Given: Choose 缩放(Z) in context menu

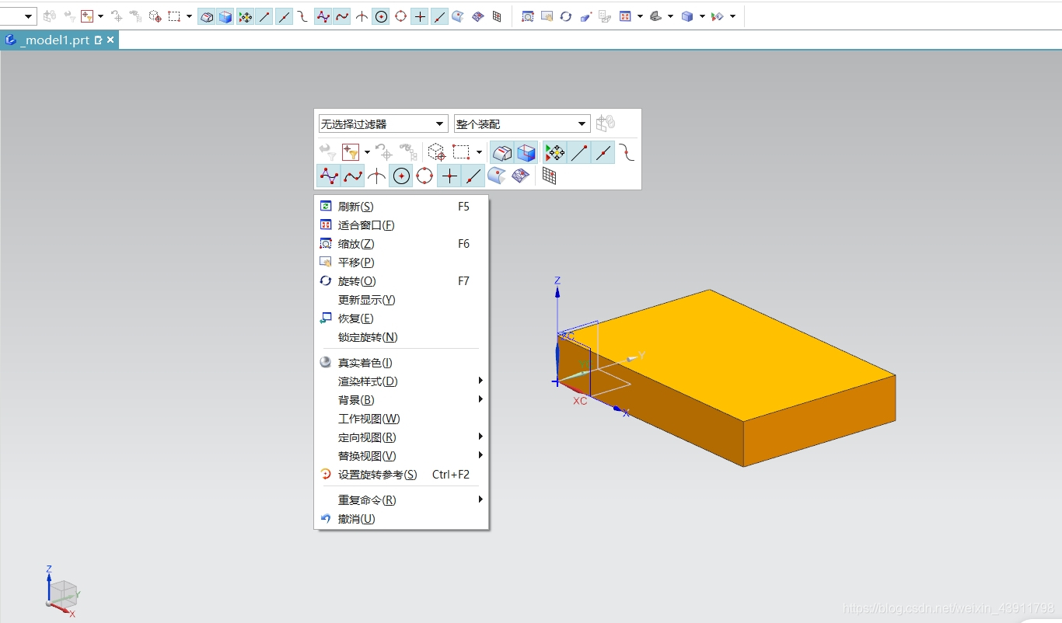Looking at the screenshot, I should pyautogui.click(x=401, y=244).
